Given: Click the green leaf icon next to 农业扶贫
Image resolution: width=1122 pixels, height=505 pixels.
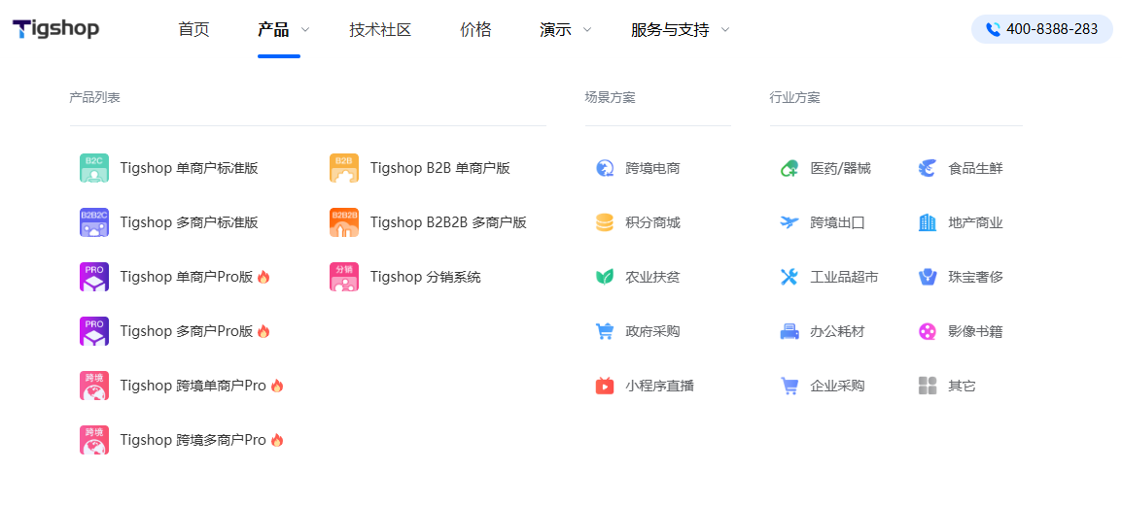Looking at the screenshot, I should (605, 277).
